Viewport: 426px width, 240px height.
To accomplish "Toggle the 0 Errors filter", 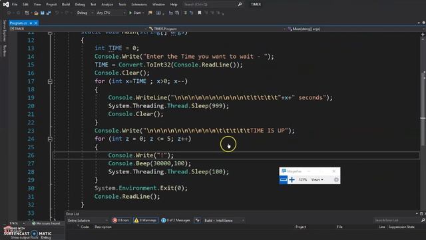I will [121, 221].
